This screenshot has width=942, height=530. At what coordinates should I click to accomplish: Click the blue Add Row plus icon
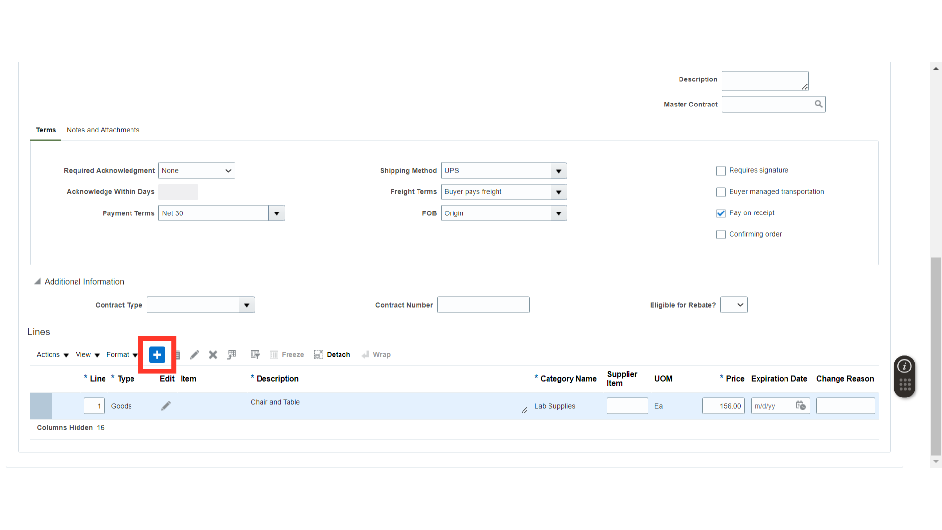click(x=157, y=355)
